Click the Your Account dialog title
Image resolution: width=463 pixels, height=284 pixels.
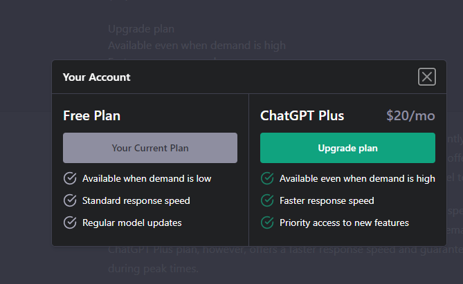97,77
